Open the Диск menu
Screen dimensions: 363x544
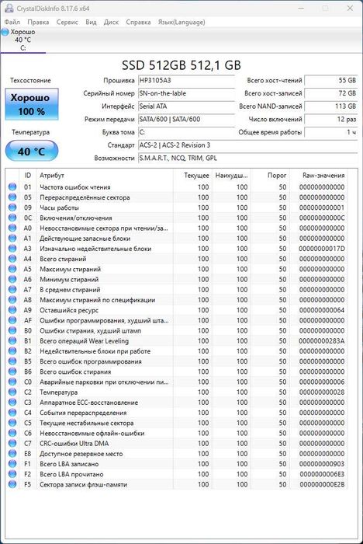(x=111, y=22)
